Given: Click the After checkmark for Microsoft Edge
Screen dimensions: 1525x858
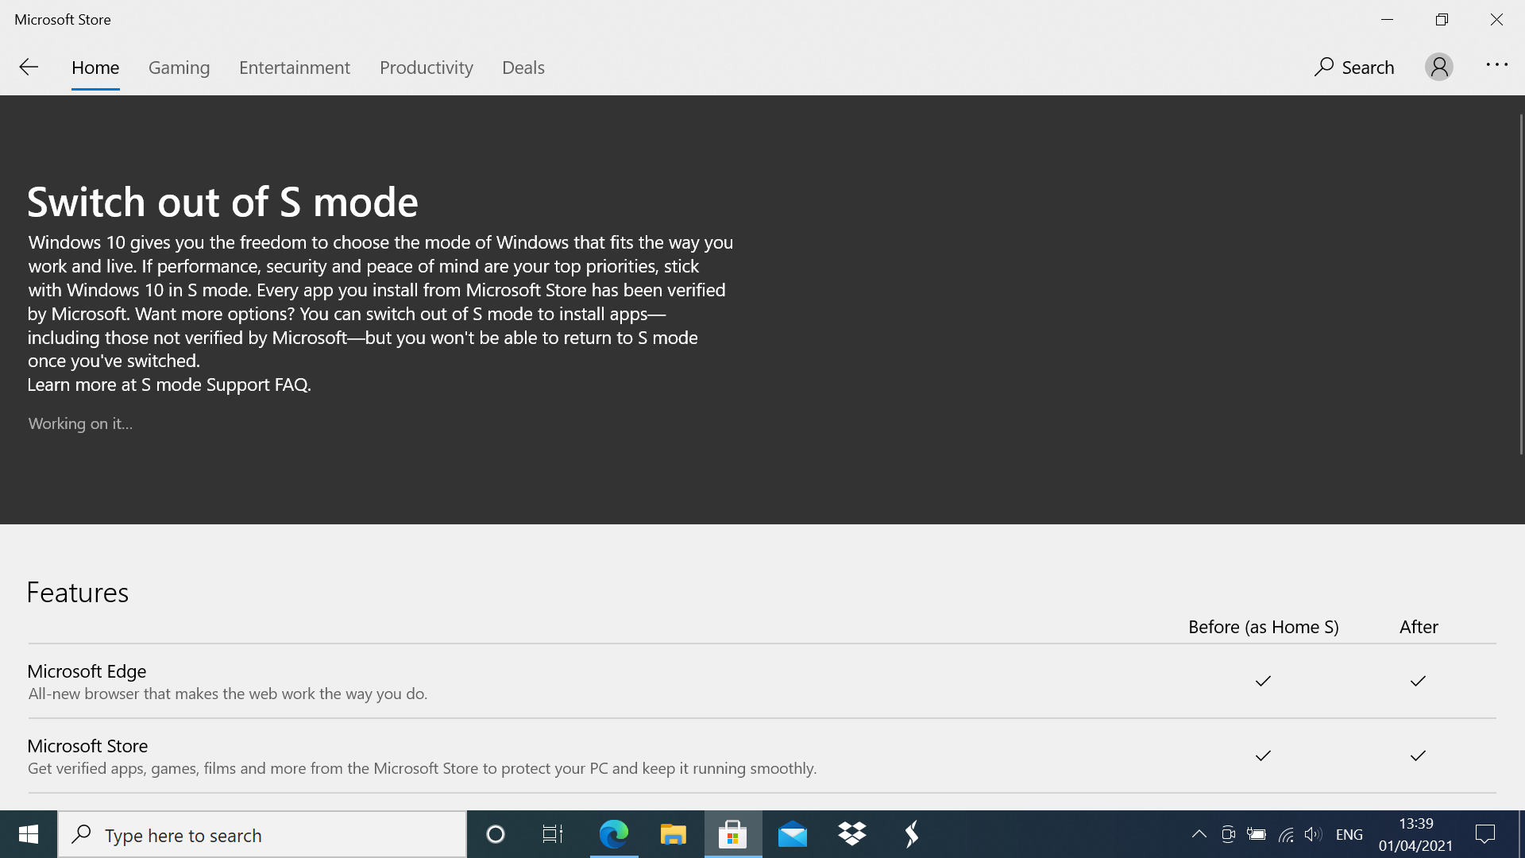Looking at the screenshot, I should click(1418, 681).
